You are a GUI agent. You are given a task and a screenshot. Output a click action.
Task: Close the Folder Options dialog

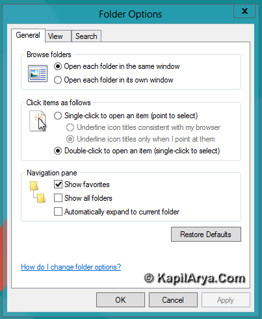244,11
